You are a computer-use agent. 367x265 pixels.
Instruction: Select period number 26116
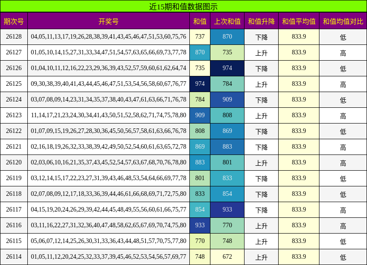click(14, 225)
